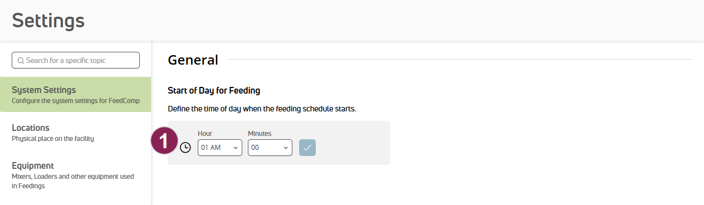Go to Equipment in the sidebar
704x205 pixels.
coord(75,175)
